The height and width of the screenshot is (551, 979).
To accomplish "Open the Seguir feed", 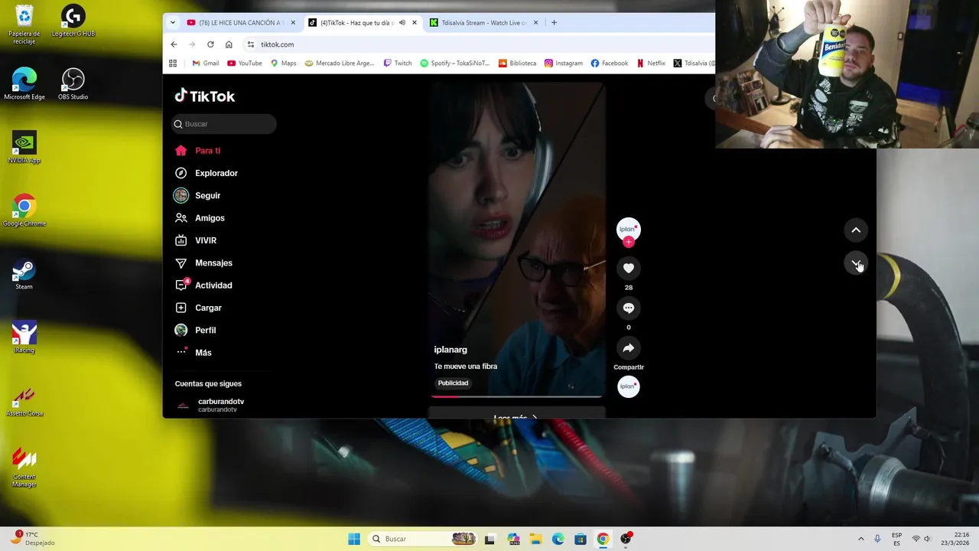I will pyautogui.click(x=197, y=195).
